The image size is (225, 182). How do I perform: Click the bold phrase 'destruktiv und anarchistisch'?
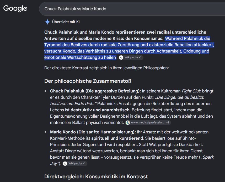(x=100, y=110)
